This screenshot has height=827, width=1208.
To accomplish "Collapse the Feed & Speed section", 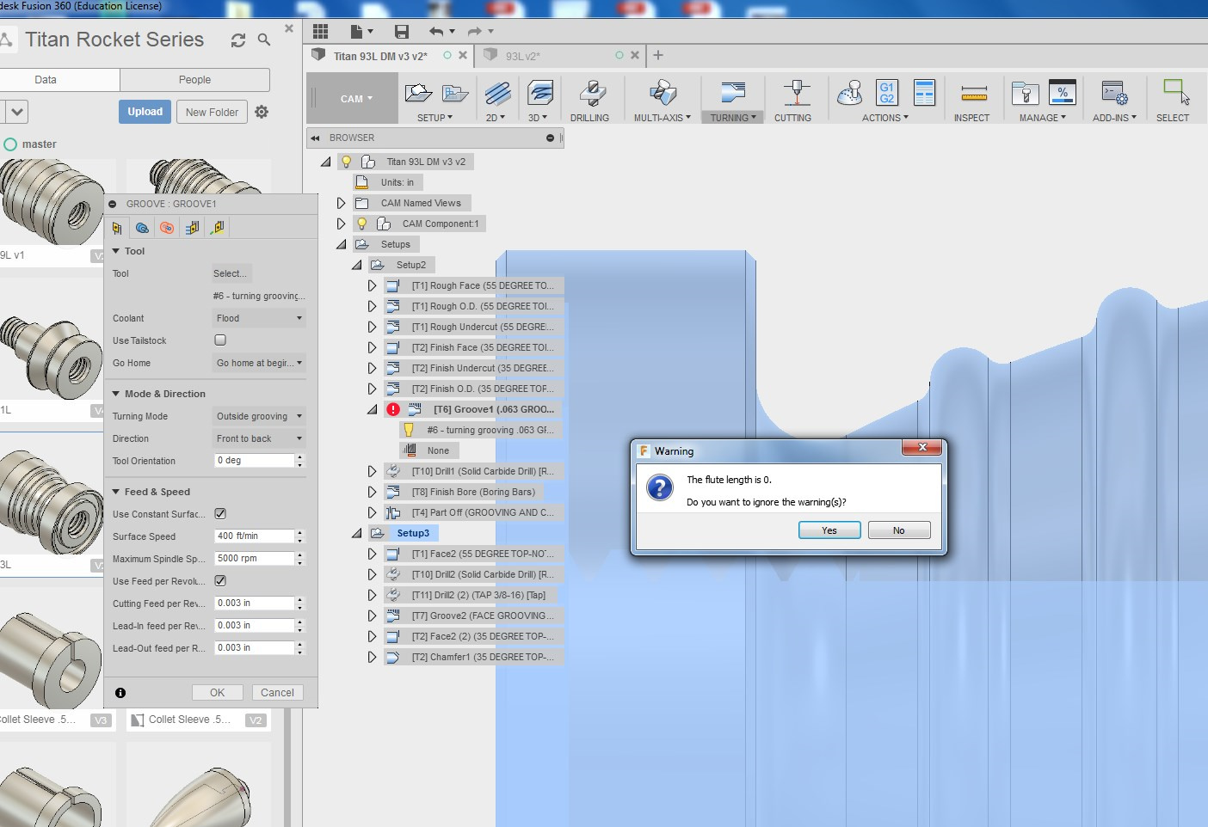I will (116, 492).
